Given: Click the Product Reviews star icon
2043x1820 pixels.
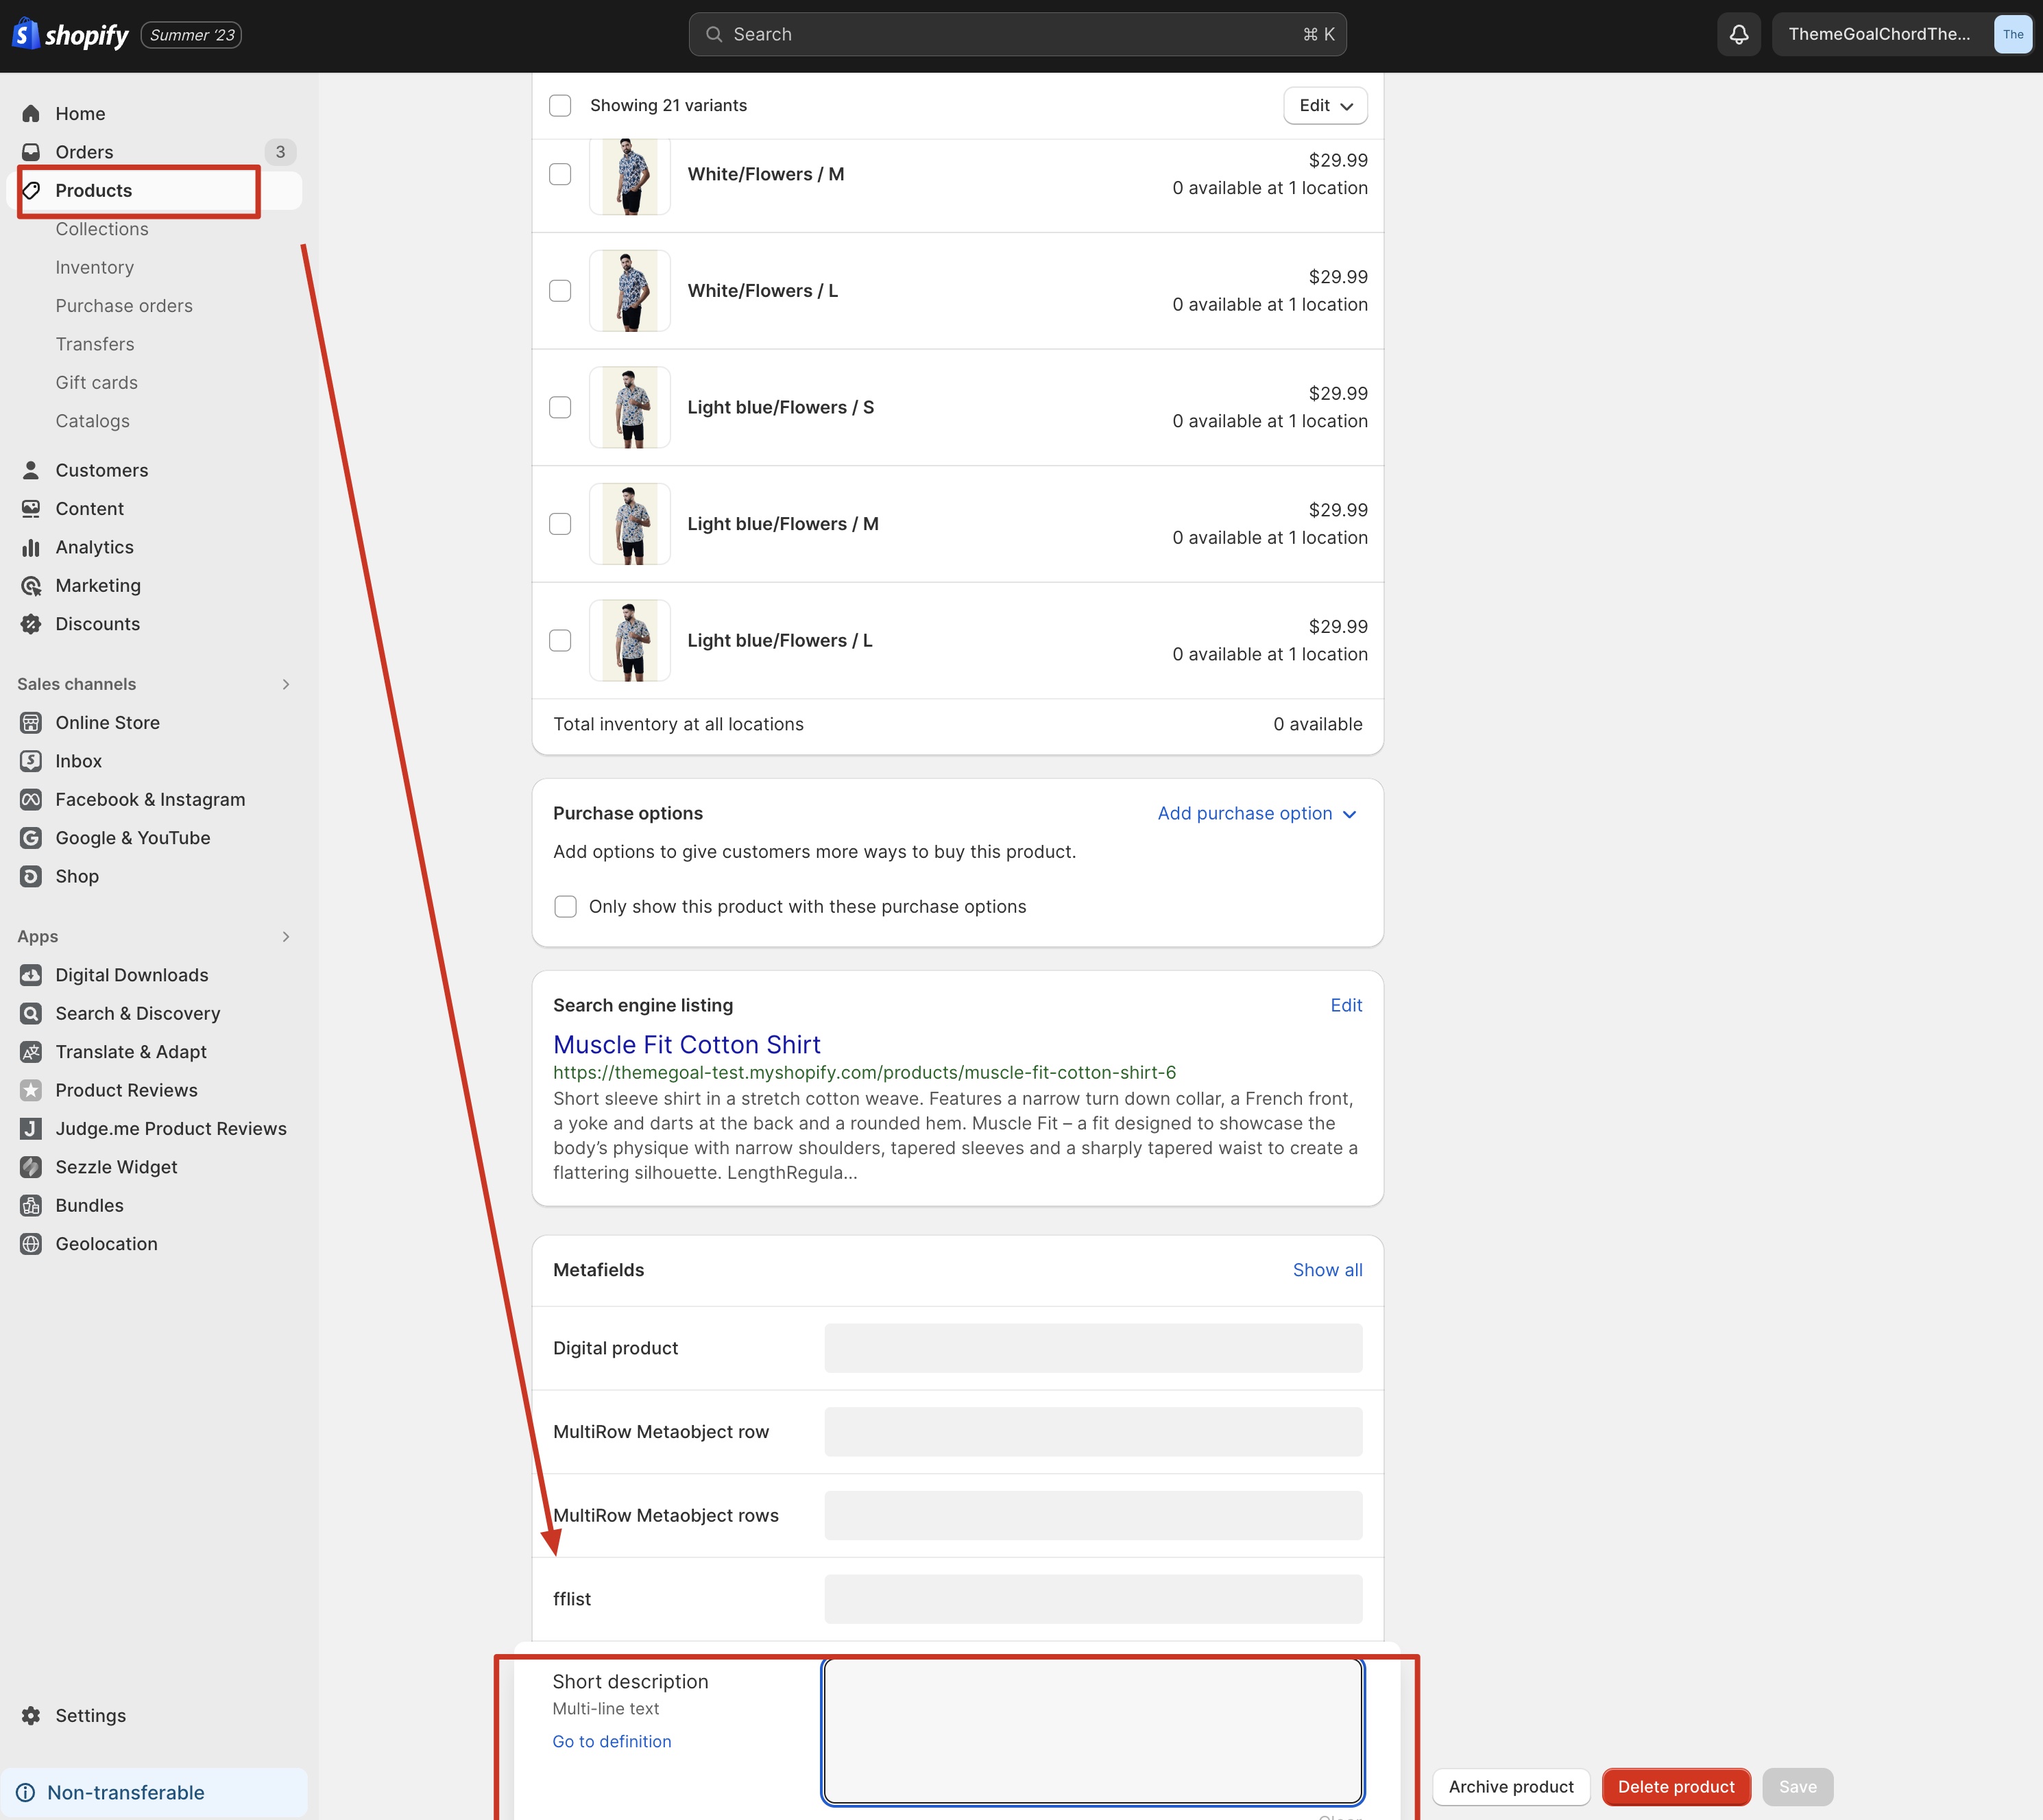Looking at the screenshot, I should pyautogui.click(x=31, y=1090).
